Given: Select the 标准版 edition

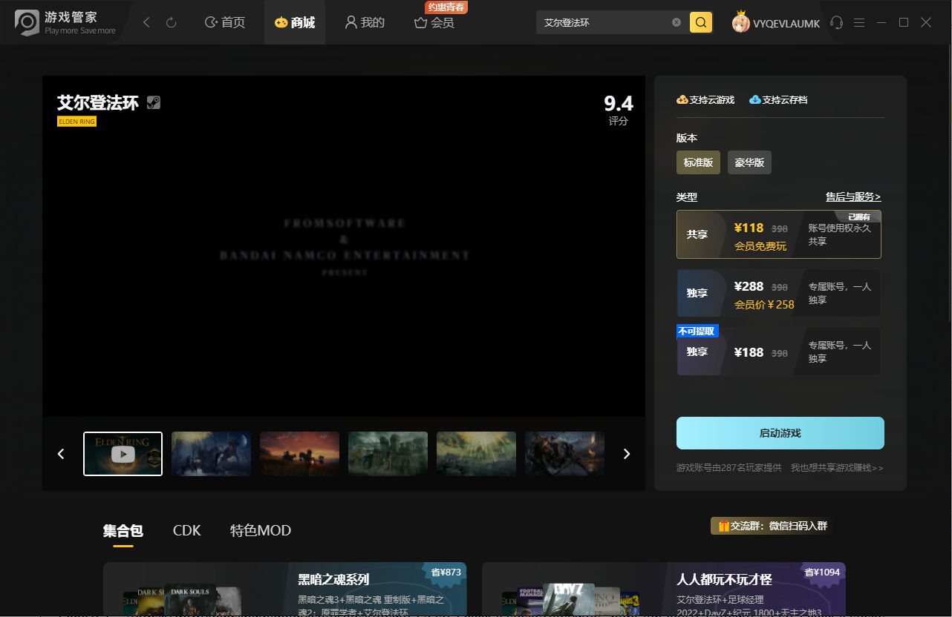Looking at the screenshot, I should coord(698,162).
